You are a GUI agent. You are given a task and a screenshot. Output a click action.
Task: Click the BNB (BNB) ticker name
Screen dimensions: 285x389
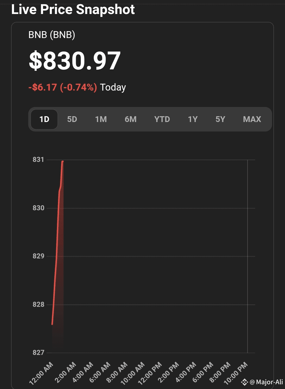pyautogui.click(x=52, y=35)
